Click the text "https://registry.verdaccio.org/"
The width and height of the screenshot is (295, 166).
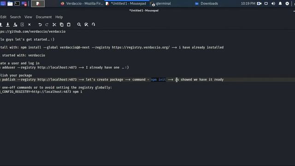click(141, 47)
